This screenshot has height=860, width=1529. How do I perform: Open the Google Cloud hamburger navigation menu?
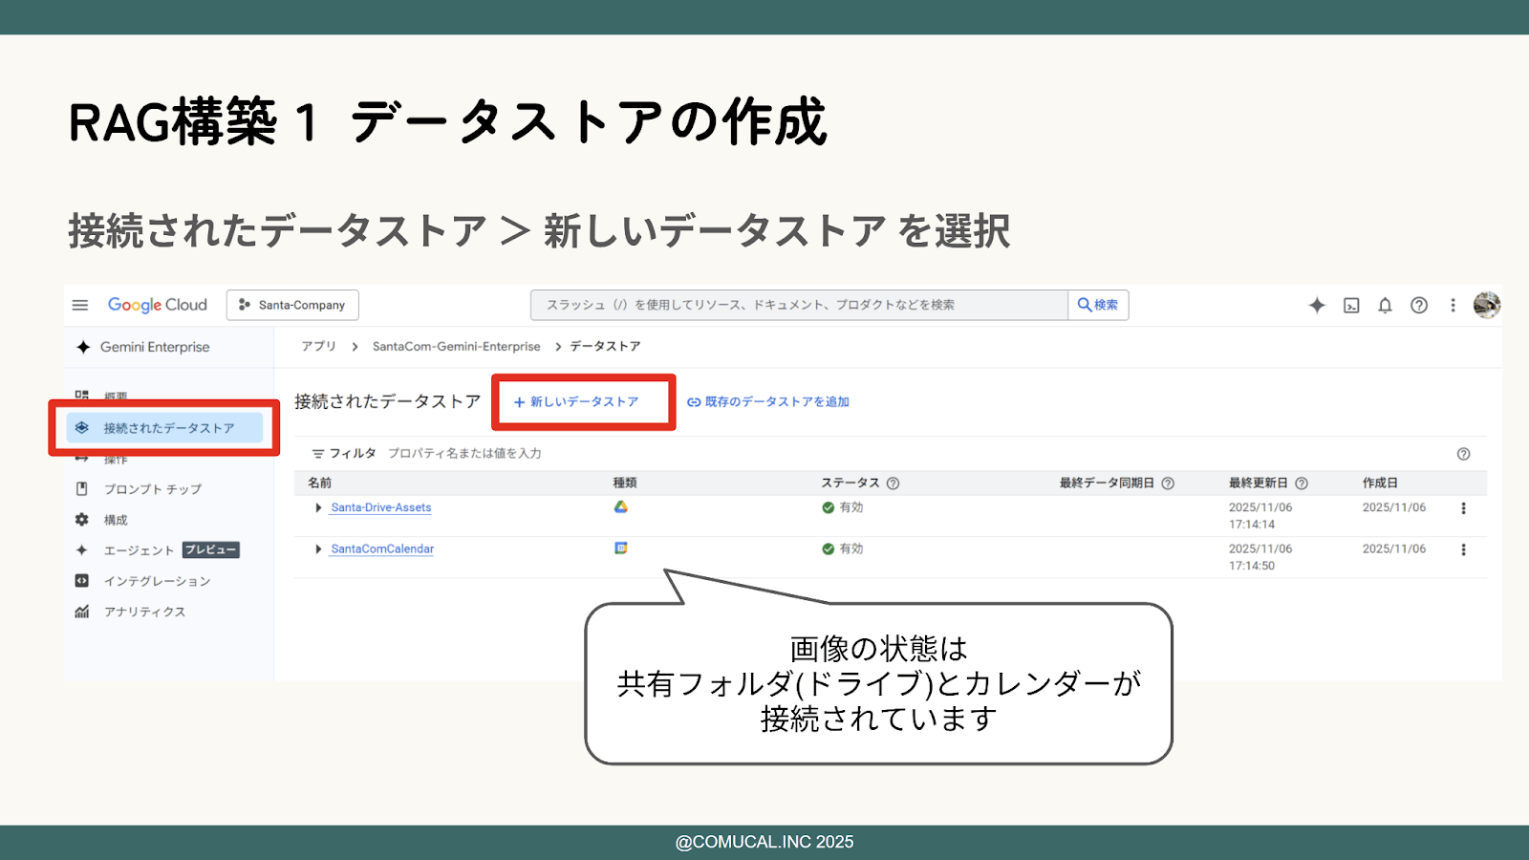(x=80, y=305)
